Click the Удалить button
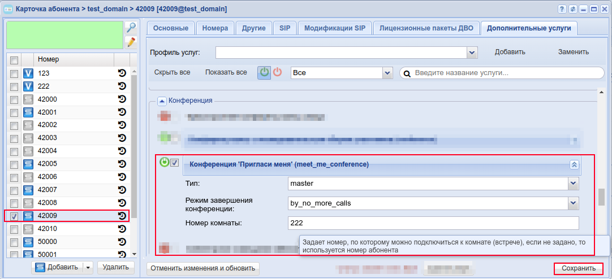The width and height of the screenshot is (612, 279). pyautogui.click(x=115, y=267)
